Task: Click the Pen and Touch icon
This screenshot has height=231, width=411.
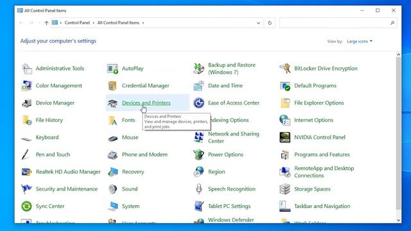Action: (26, 155)
